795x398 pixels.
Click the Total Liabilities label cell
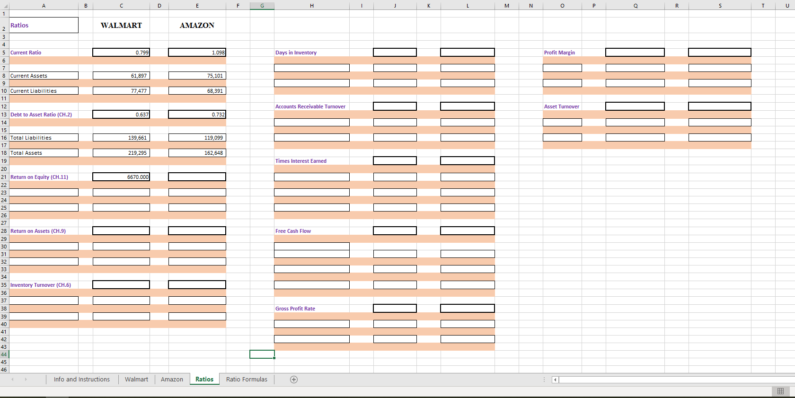point(44,138)
